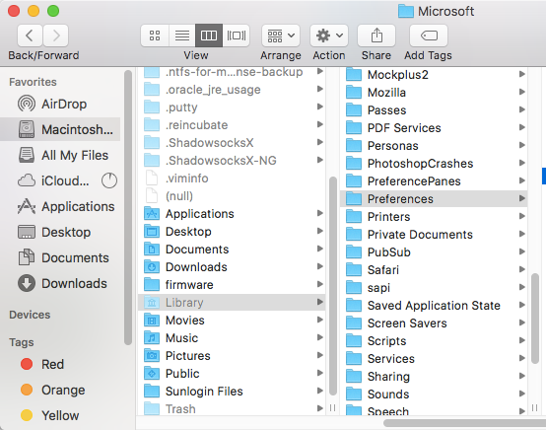Select the PDF Services folder
The height and width of the screenshot is (430, 546).
pos(434,127)
